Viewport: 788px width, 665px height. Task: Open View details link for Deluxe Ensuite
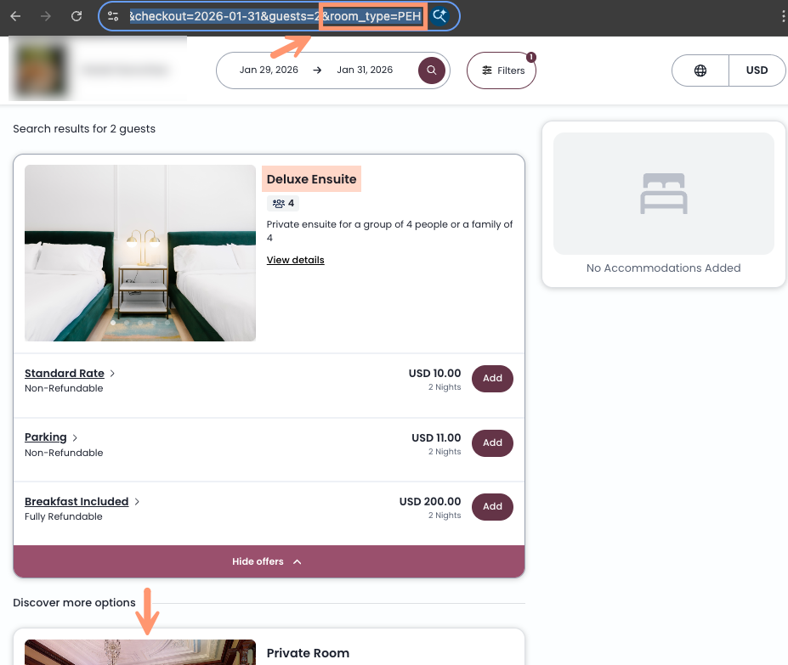coord(295,260)
